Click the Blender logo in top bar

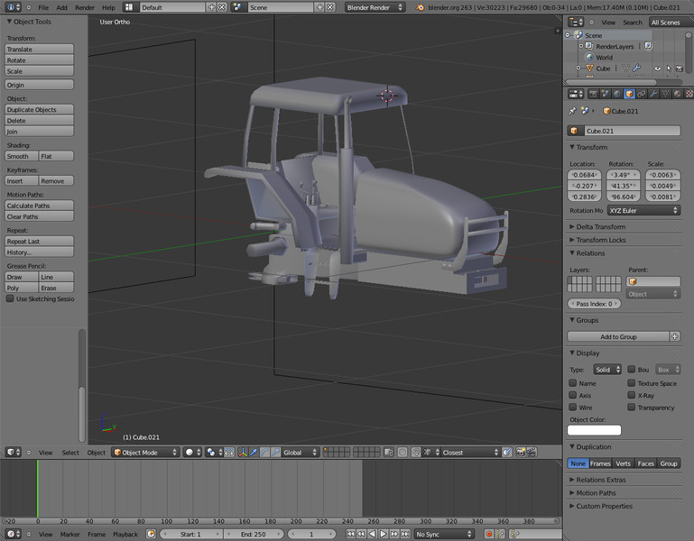420,7
